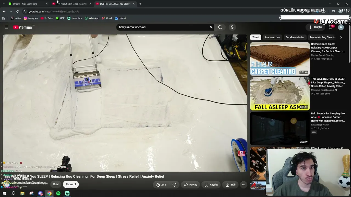Launch Spotify from the taskbar
Screen dimensions: 351x197
coord(58,193)
